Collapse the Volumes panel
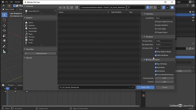 pyautogui.click(x=25, y=6)
